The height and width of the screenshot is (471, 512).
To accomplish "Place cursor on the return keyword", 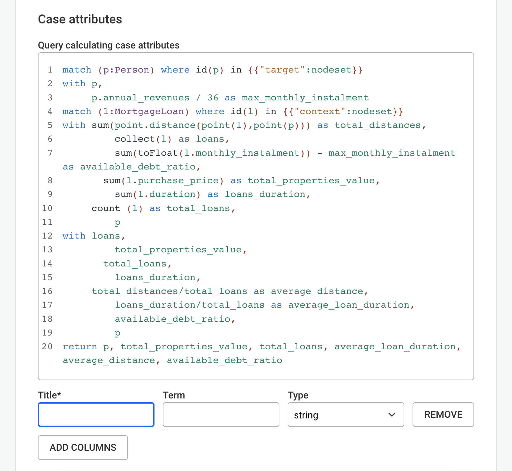I will pos(80,347).
